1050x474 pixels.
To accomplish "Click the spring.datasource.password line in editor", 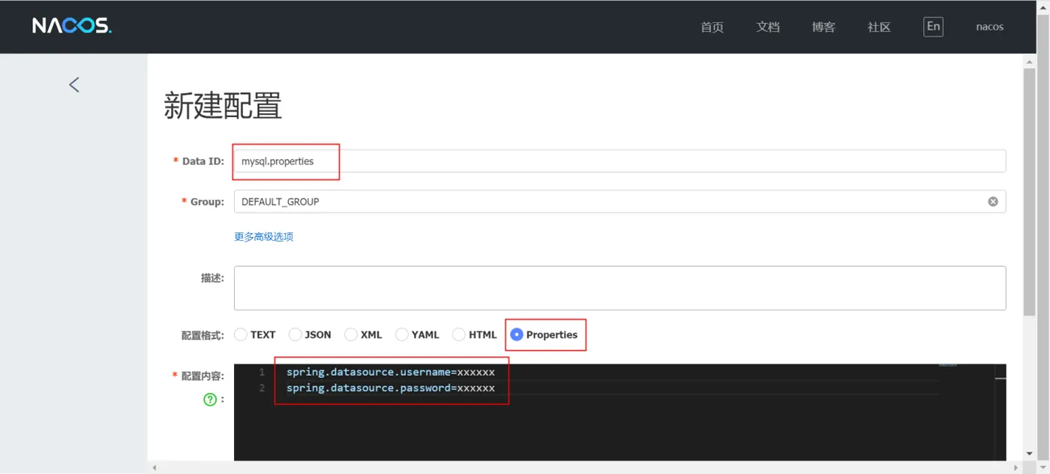I will 390,388.
